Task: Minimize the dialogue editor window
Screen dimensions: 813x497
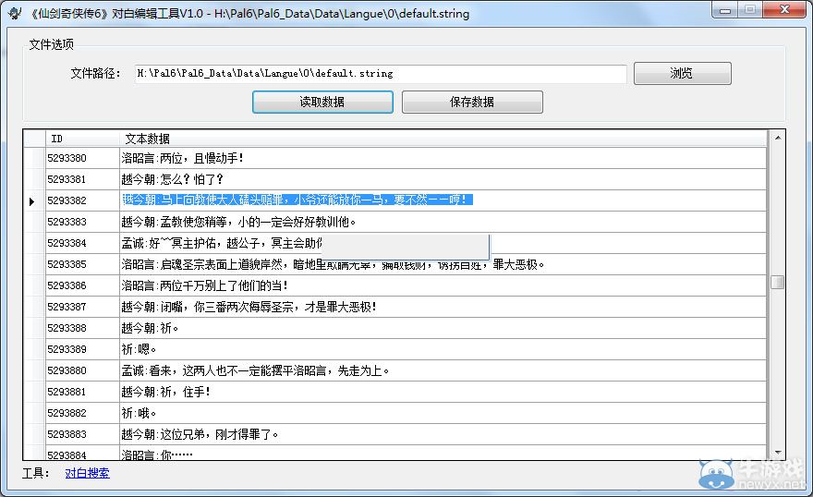Action: coord(725,10)
